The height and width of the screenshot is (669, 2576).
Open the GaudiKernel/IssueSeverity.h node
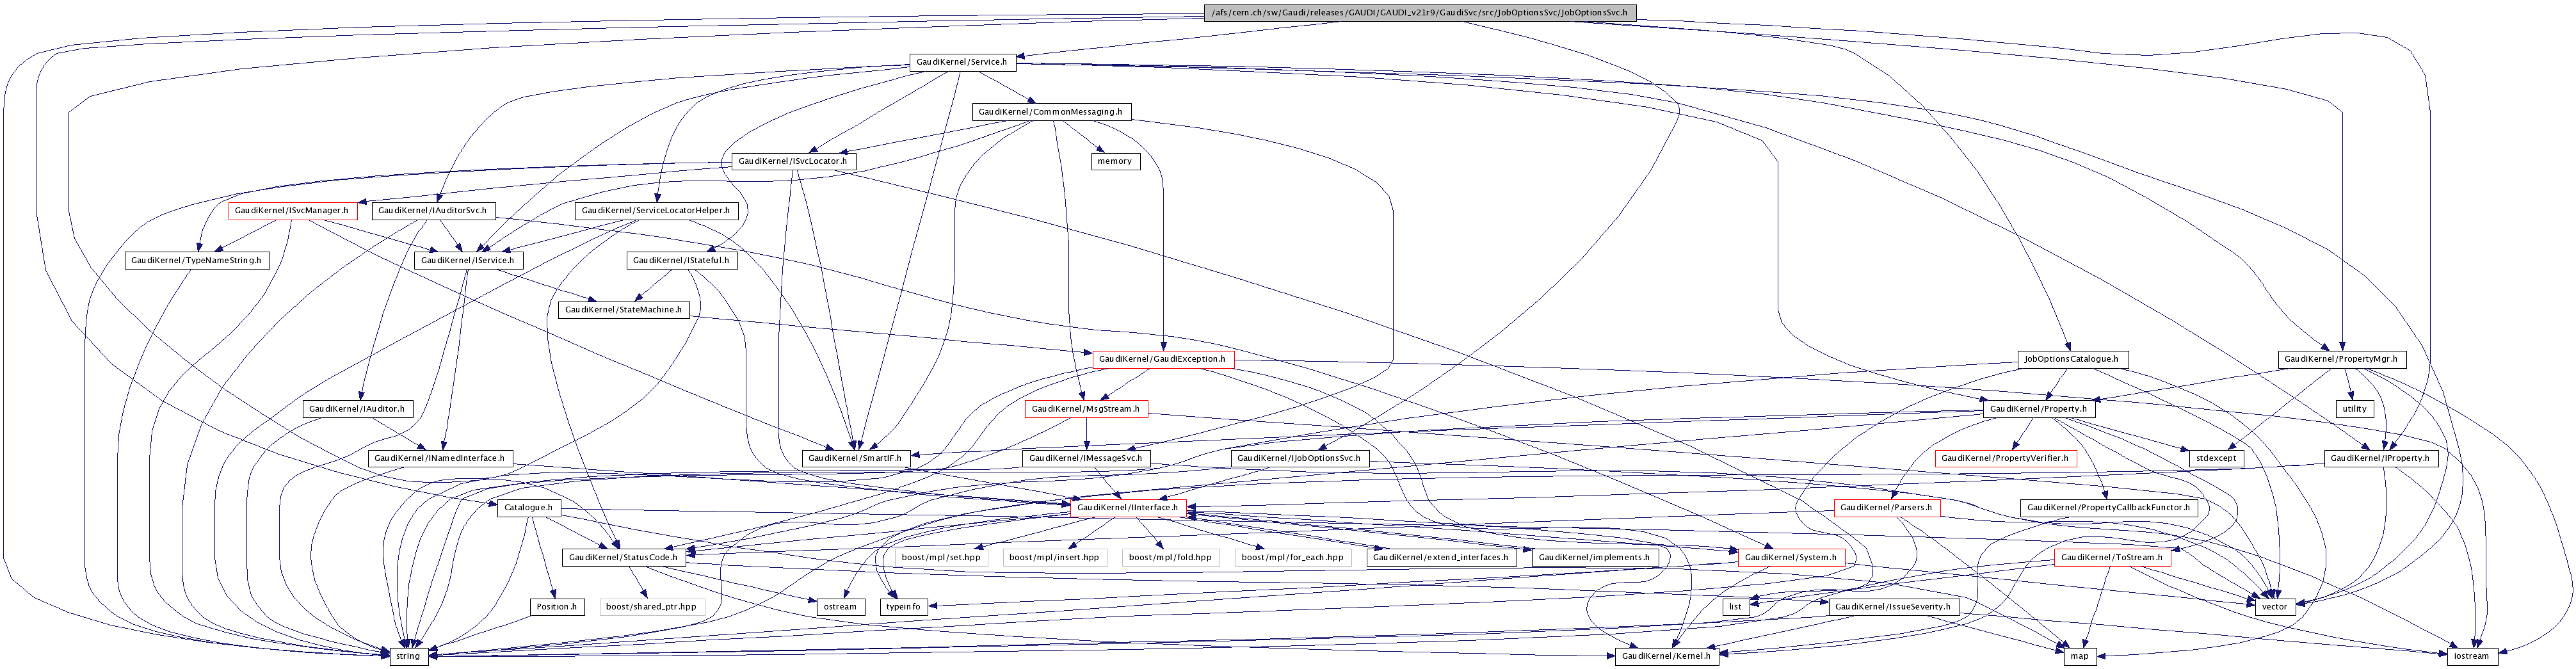click(x=1892, y=607)
